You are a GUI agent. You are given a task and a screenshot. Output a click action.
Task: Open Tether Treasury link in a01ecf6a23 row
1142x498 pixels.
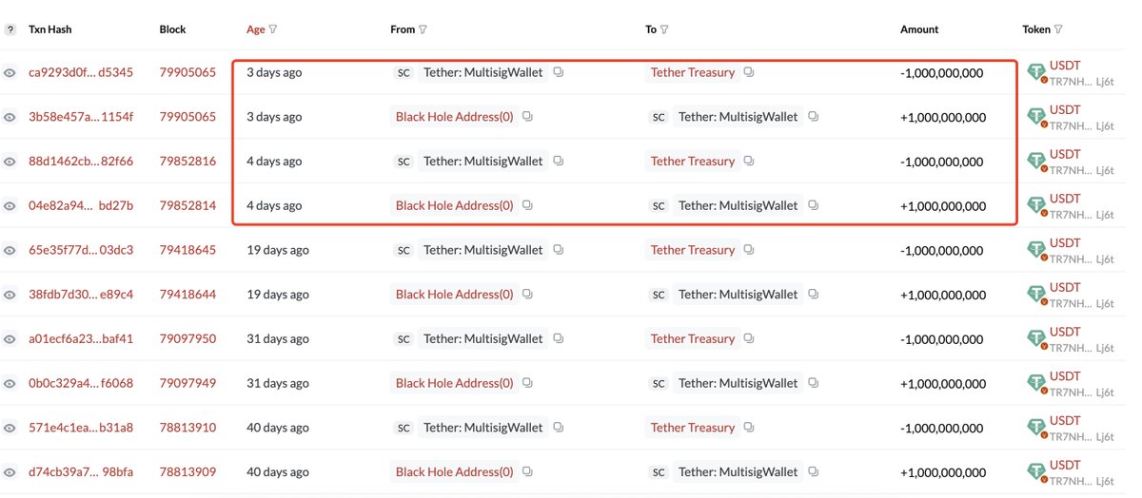(x=693, y=338)
